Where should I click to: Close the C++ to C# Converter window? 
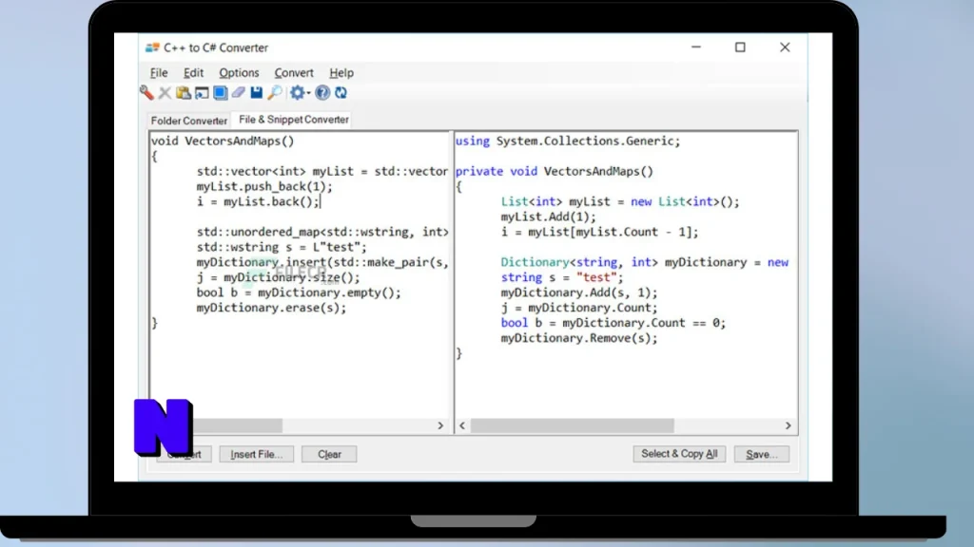[x=785, y=47]
